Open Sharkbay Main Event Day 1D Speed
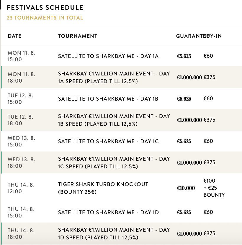Viewport: 242px width, 245px height. pyautogui.click(x=114, y=233)
